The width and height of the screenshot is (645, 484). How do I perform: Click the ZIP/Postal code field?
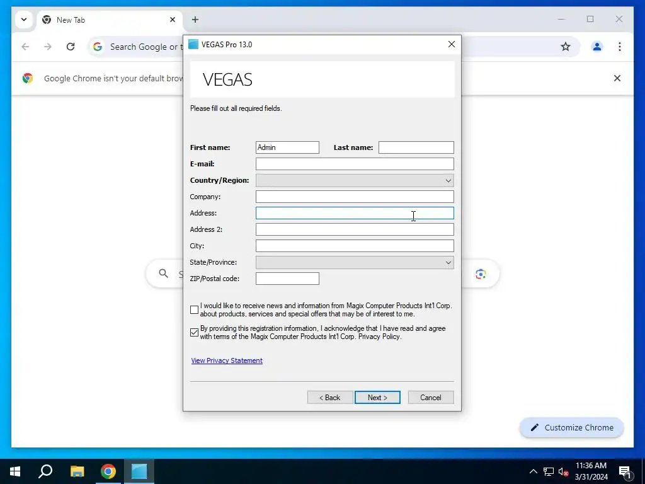pos(287,279)
